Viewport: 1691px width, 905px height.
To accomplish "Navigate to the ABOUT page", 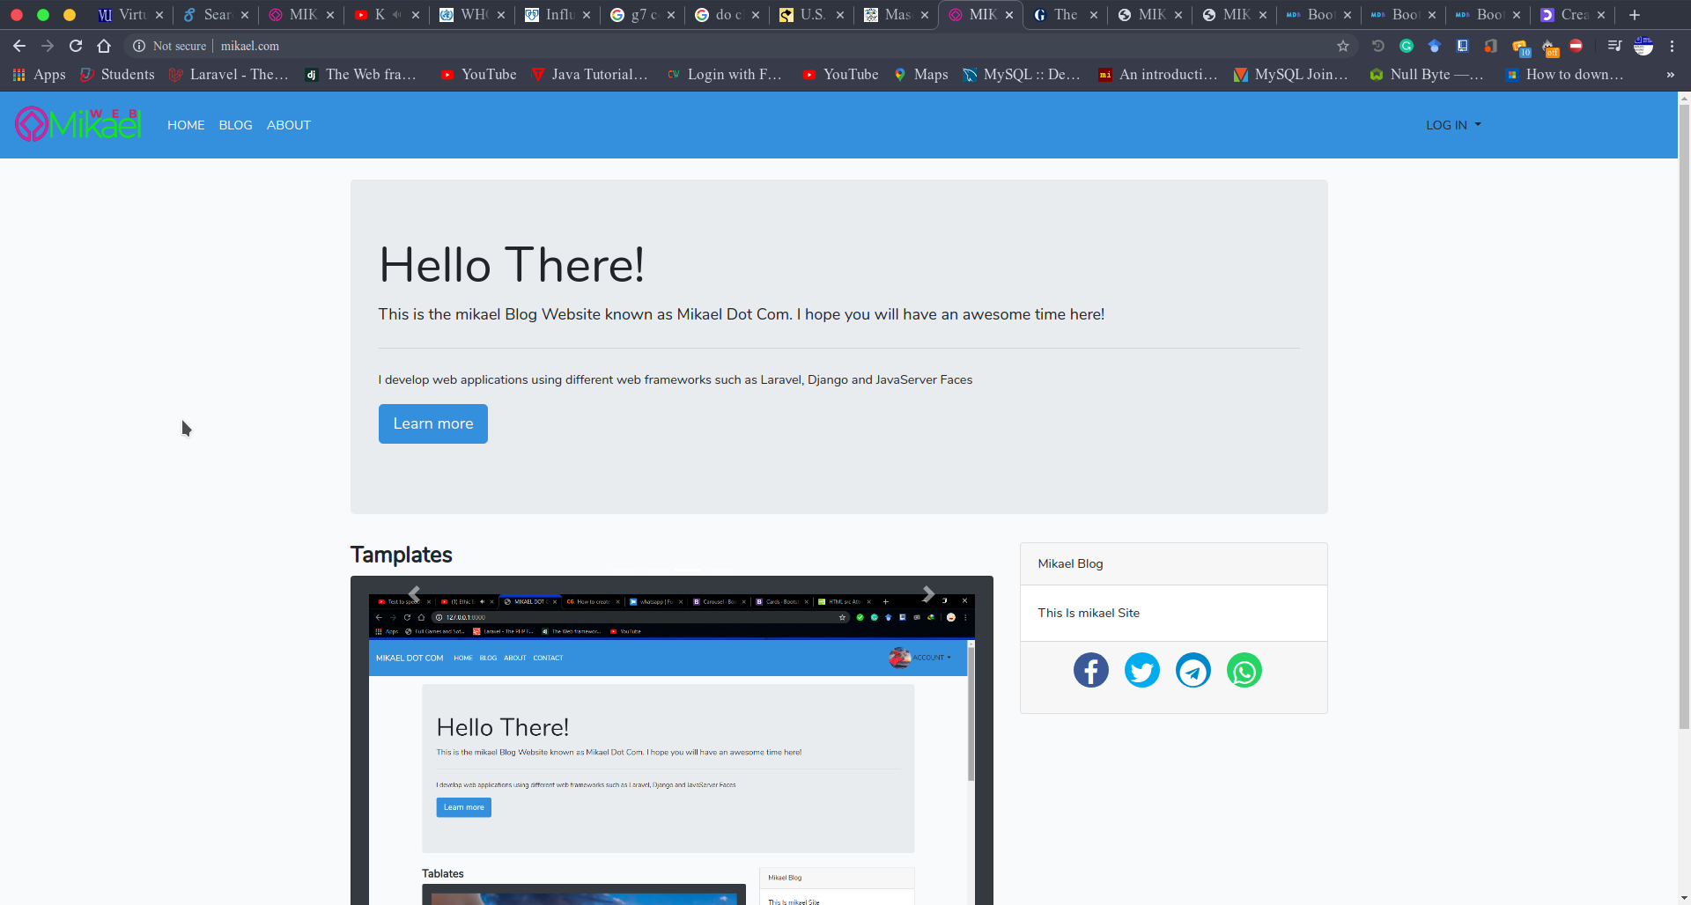I will [x=288, y=125].
